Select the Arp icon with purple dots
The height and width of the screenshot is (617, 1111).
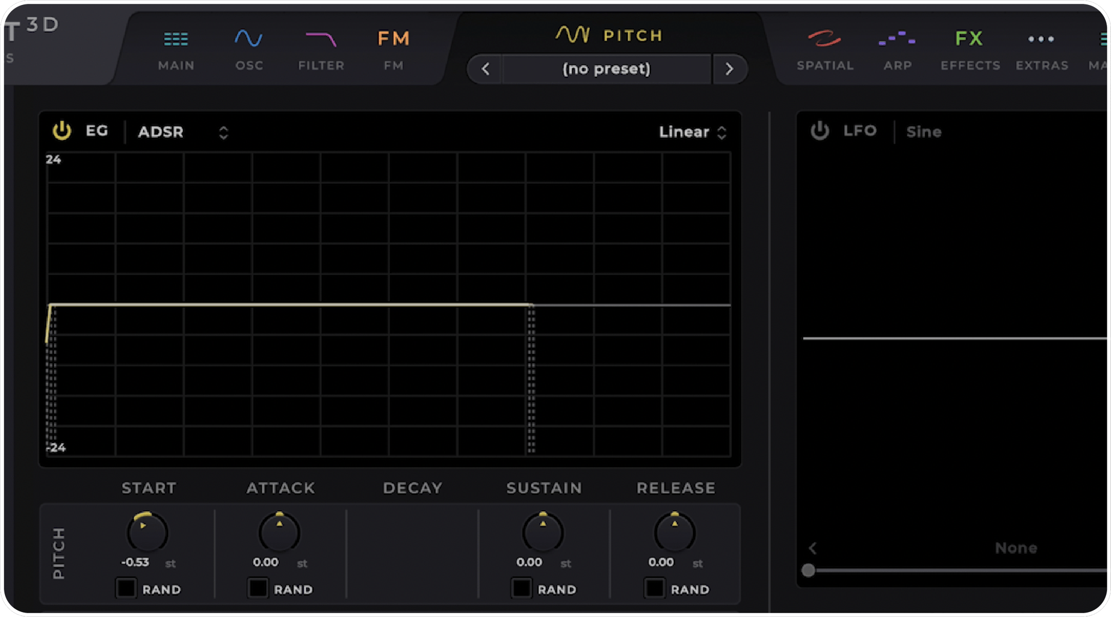(897, 38)
